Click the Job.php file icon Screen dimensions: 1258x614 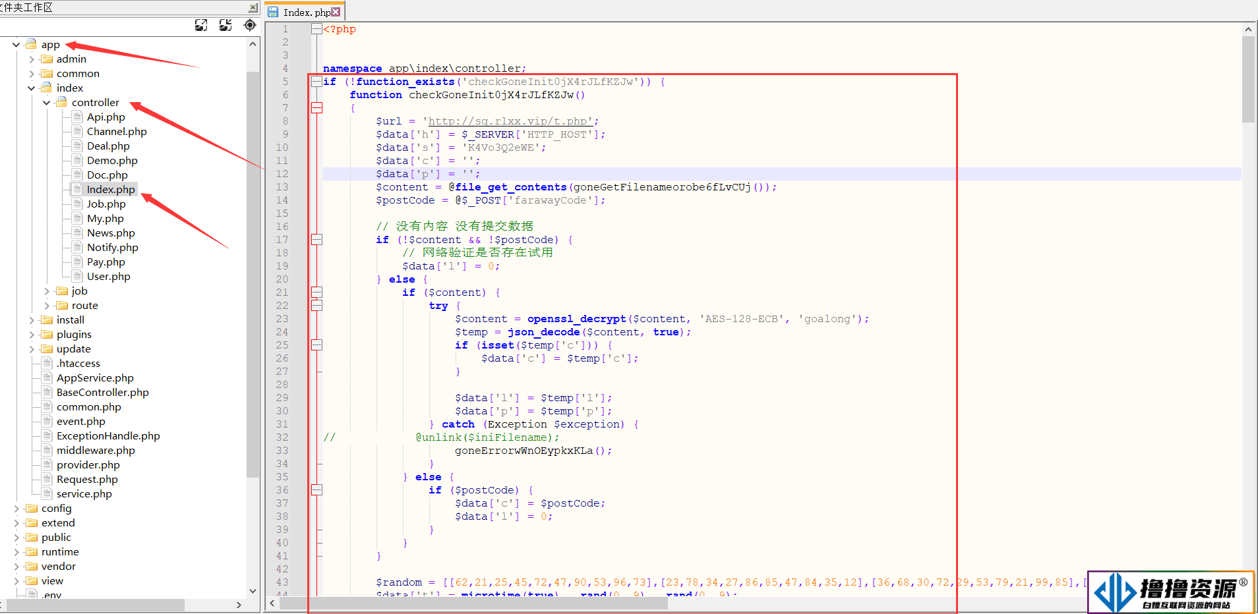click(77, 204)
